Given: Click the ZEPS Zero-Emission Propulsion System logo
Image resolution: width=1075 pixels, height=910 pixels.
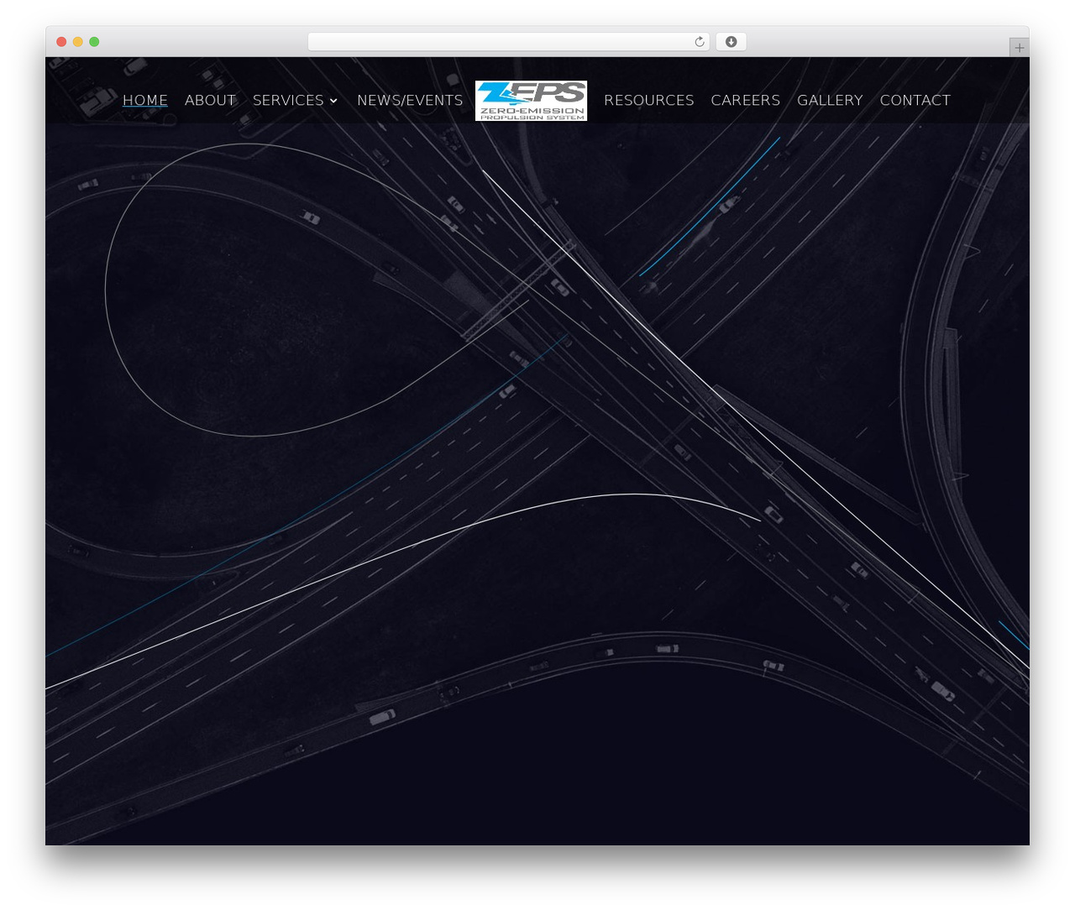Looking at the screenshot, I should [x=531, y=101].
